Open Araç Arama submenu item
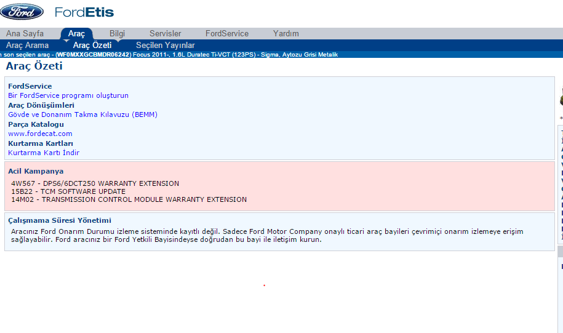The width and height of the screenshot is (563, 333). [27, 46]
